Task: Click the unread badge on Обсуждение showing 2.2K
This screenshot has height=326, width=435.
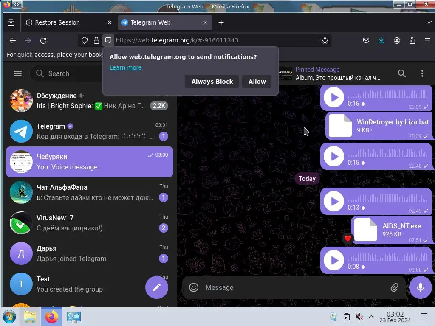Action: (159, 106)
